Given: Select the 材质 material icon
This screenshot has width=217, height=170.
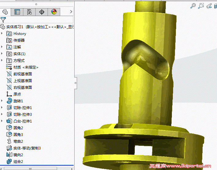Looking at the screenshot, I should coord(9,67).
